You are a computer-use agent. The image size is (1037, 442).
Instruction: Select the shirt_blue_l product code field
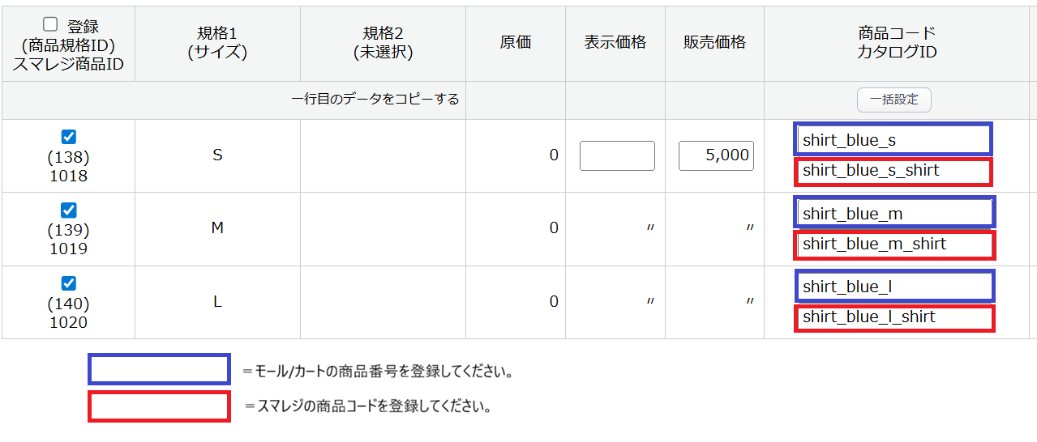point(894,287)
